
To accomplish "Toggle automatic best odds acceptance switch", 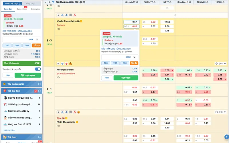I will [37, 69].
